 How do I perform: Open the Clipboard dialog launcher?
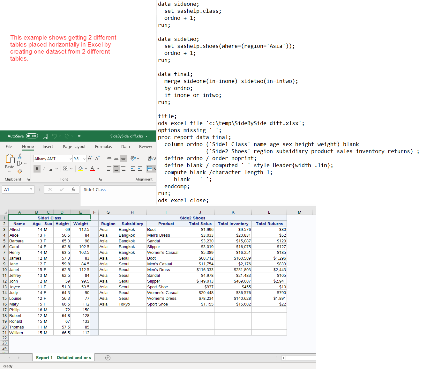(x=28, y=179)
